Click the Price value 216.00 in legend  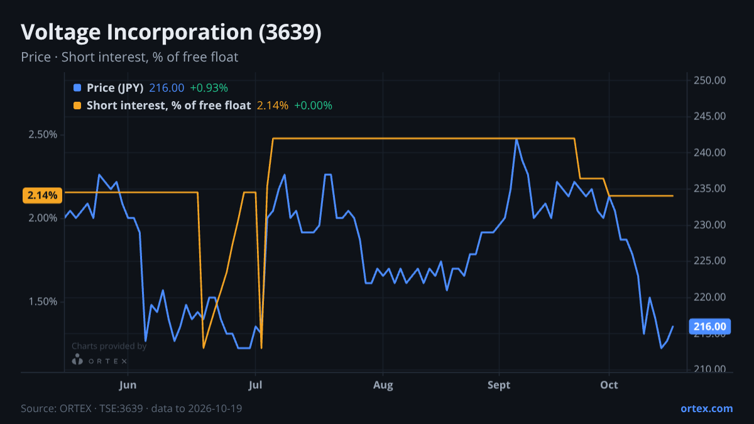[x=167, y=88]
